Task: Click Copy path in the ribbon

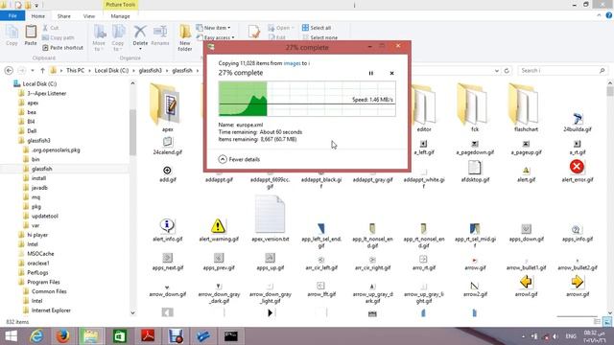Action: point(58,37)
